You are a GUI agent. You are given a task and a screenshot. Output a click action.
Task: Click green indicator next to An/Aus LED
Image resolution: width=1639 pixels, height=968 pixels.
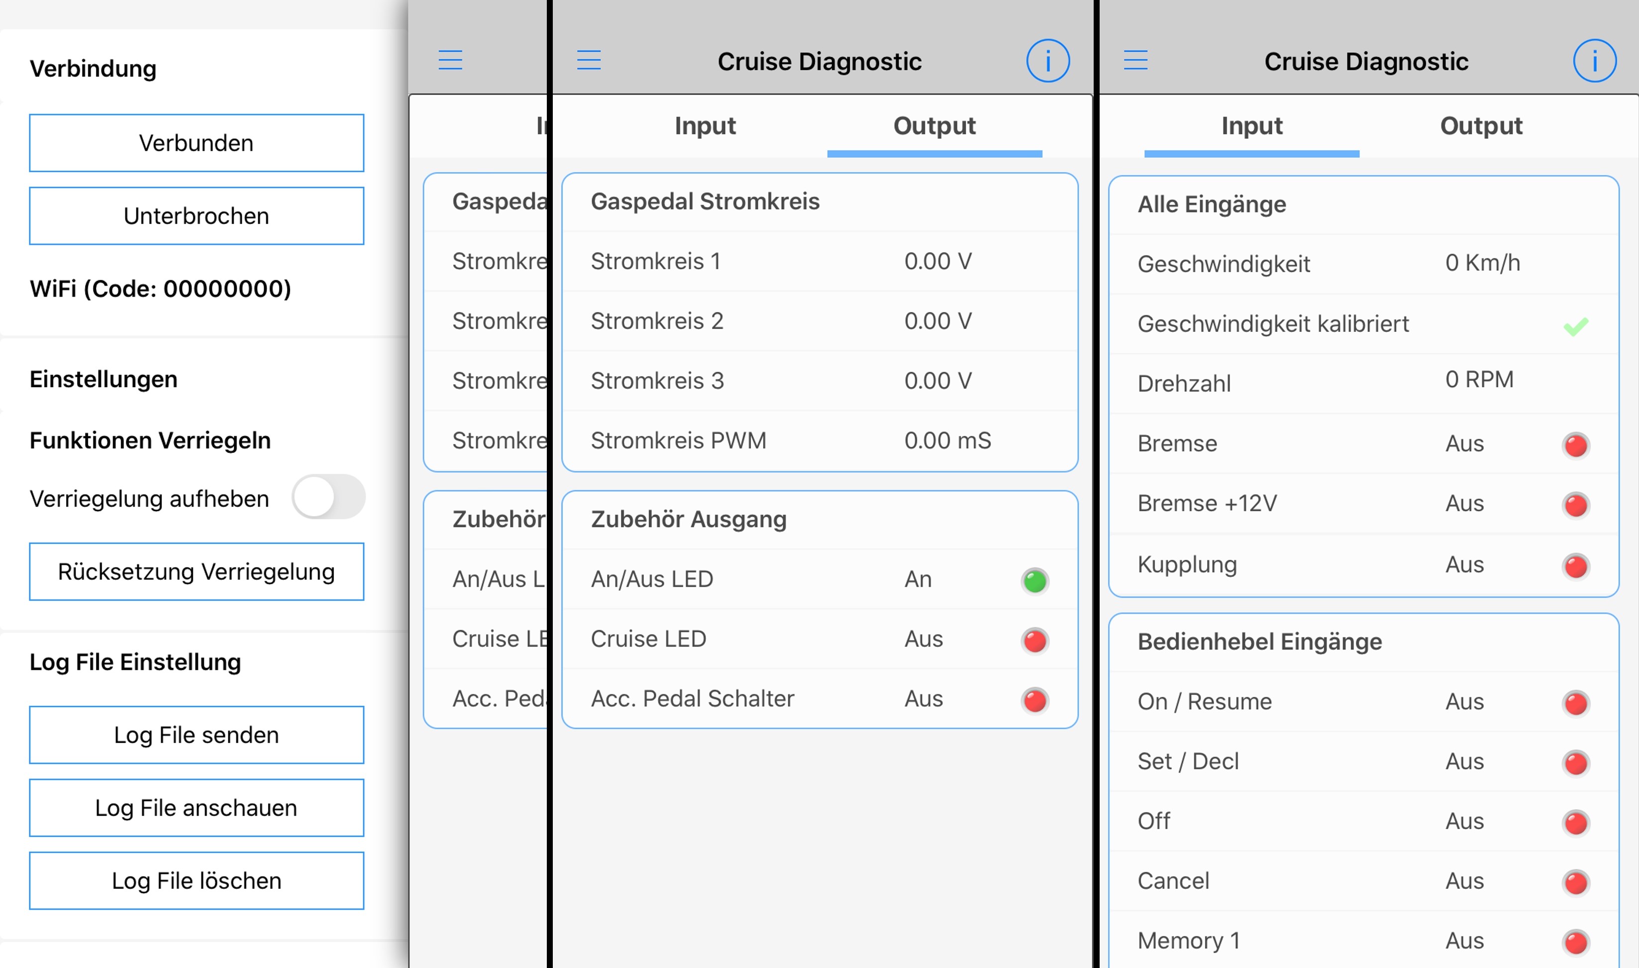pyautogui.click(x=1034, y=580)
